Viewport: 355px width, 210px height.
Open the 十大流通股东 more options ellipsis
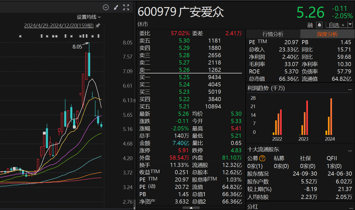click(350, 150)
